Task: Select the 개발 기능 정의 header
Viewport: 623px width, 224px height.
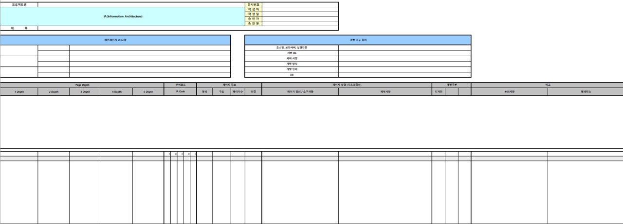Action: [x=358, y=40]
